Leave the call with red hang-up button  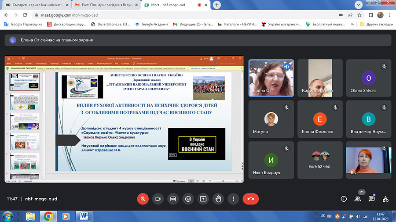(x=251, y=199)
